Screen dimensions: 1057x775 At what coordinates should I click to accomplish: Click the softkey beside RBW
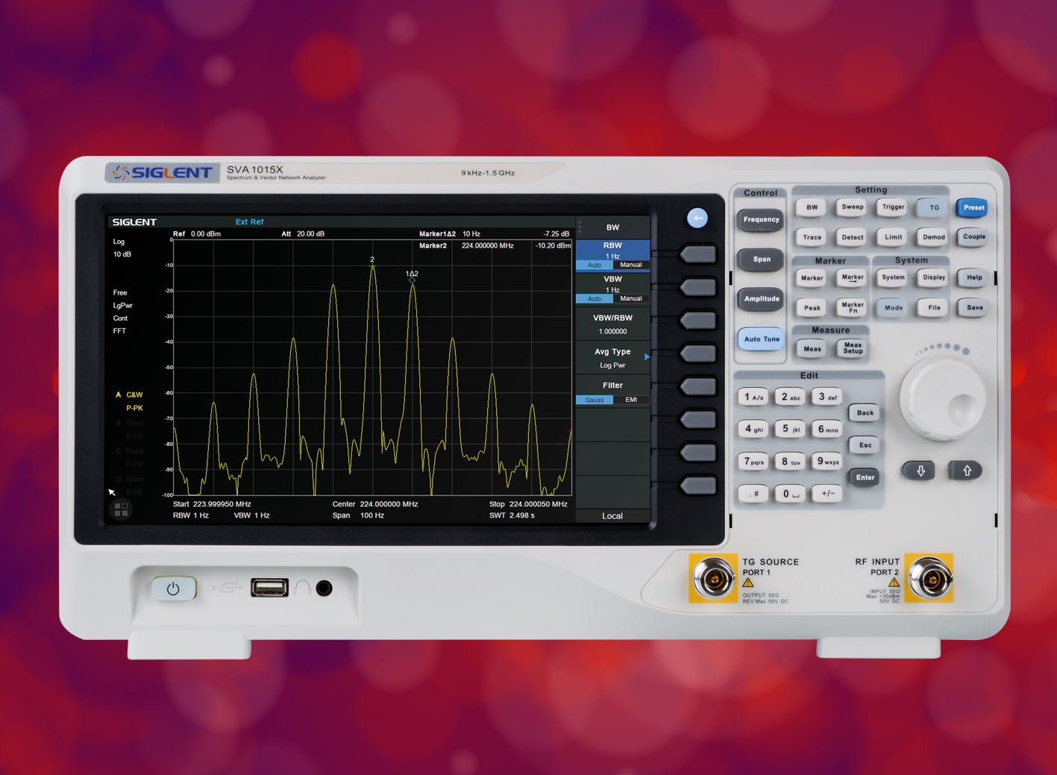[697, 255]
